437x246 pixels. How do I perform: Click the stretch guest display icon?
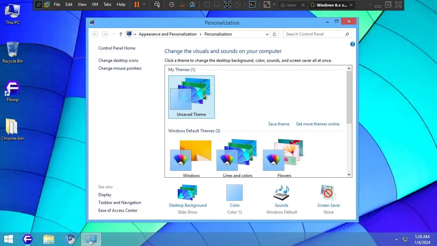click(267, 5)
